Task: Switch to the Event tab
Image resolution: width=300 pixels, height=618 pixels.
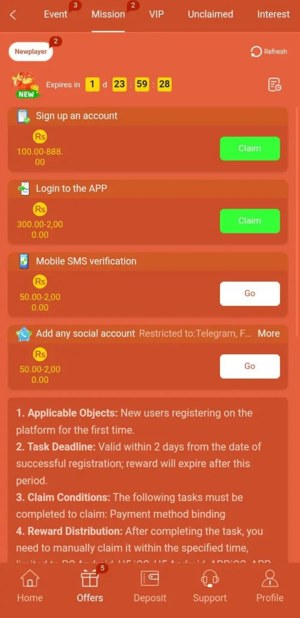Action: pos(55,14)
